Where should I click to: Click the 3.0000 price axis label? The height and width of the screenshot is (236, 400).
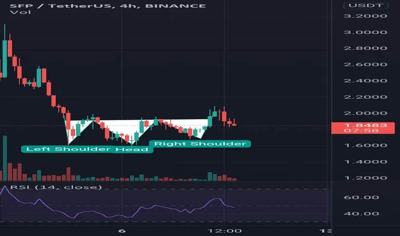pos(366,32)
